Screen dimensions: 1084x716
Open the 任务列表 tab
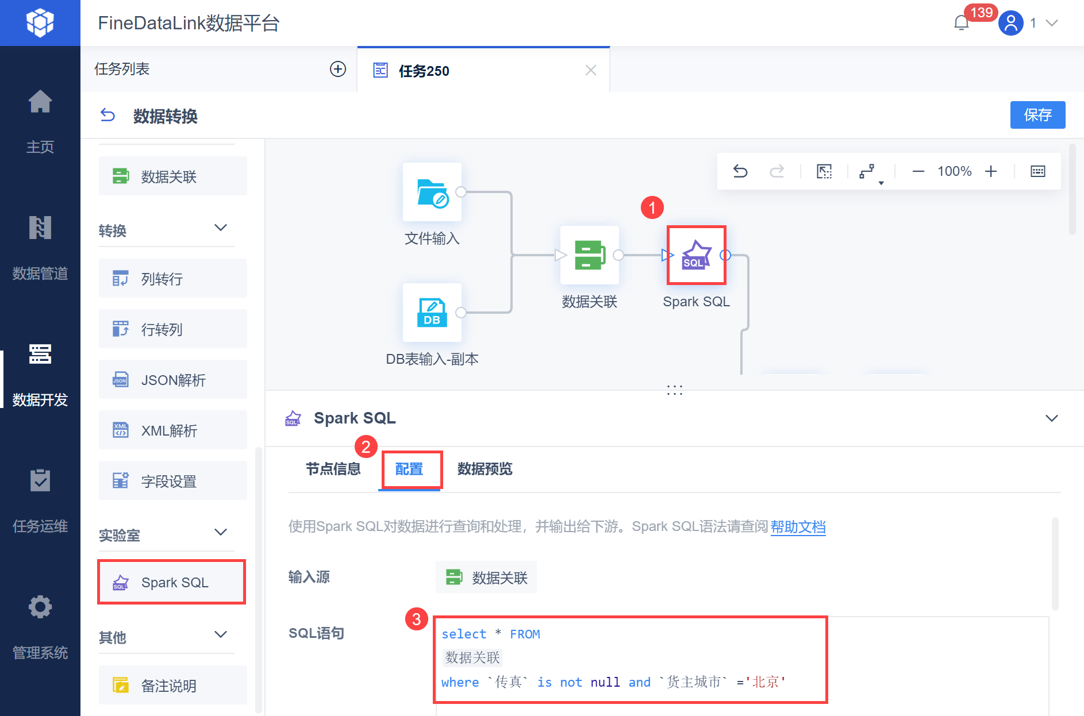[122, 69]
